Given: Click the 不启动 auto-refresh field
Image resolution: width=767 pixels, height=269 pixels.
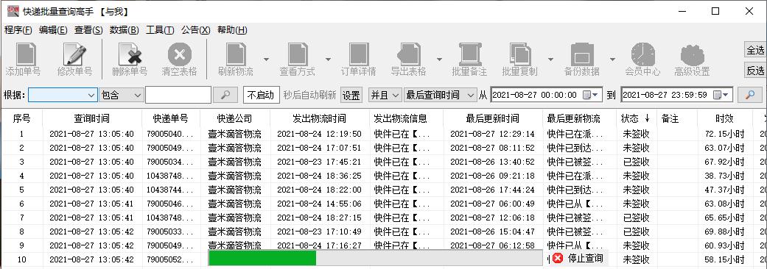Looking at the screenshot, I should pyautogui.click(x=262, y=96).
